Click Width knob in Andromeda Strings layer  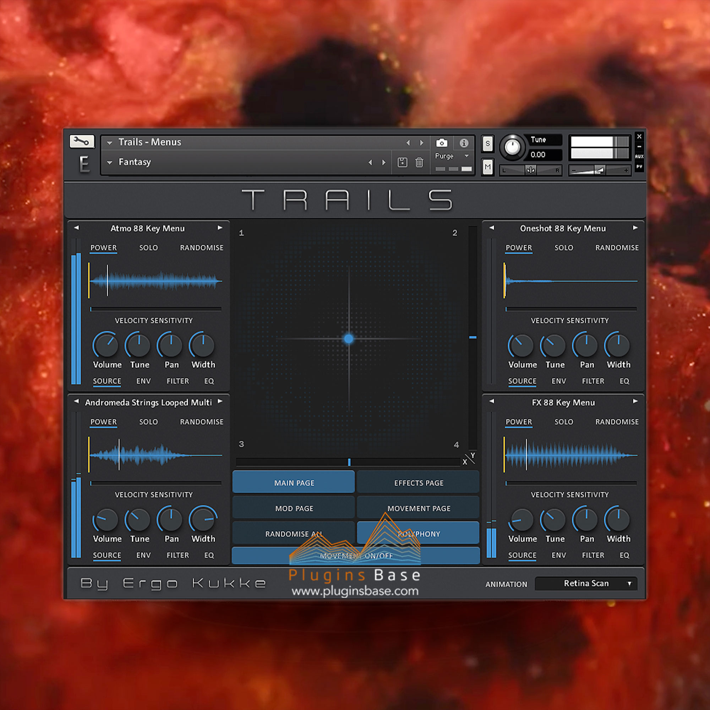point(202,519)
